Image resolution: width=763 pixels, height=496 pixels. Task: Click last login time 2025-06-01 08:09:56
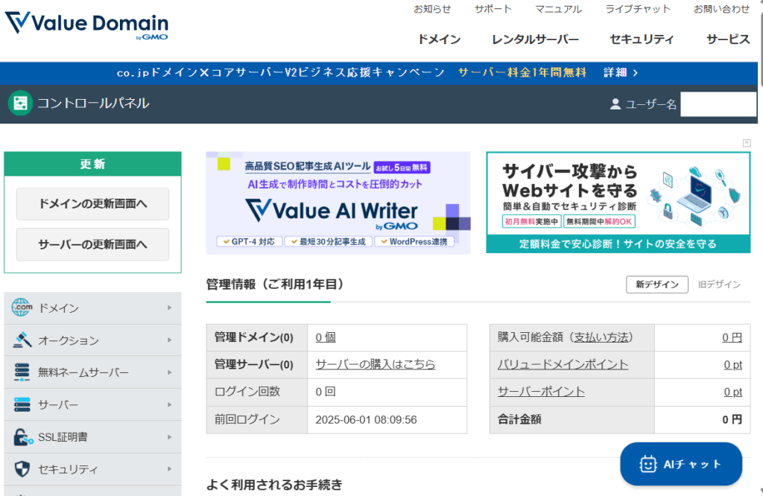(x=366, y=419)
